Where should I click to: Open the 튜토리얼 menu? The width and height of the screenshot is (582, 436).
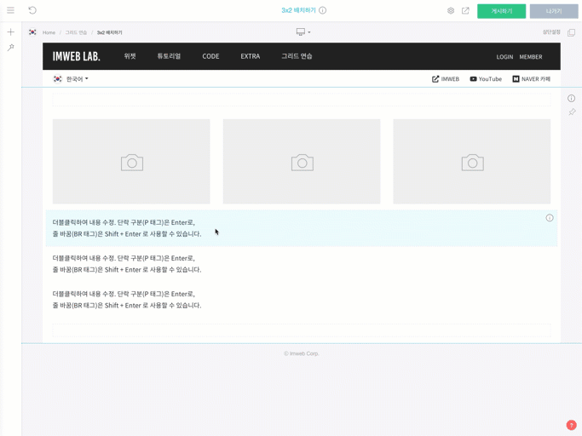coord(169,56)
